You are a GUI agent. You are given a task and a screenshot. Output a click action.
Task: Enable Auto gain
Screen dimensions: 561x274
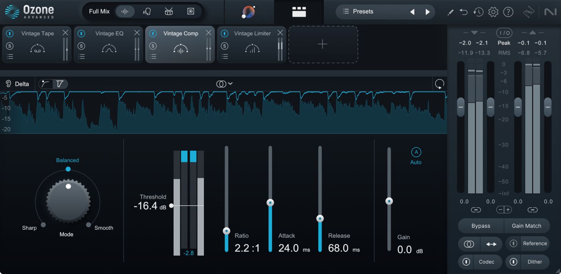coord(416,152)
